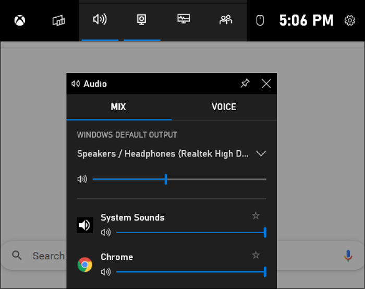Open the Performance widget icon
The width and height of the screenshot is (365, 289).
coord(184,20)
